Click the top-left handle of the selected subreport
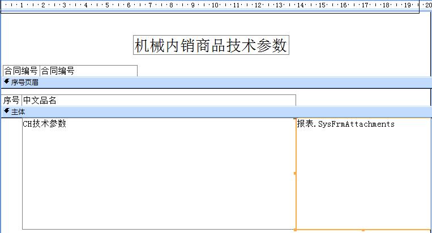This screenshot has width=432, height=233. tap(296, 119)
